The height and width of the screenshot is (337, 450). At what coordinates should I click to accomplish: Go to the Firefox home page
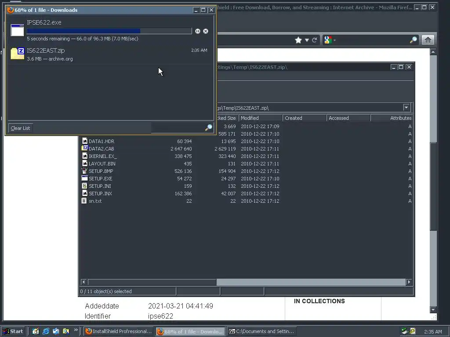[428, 40]
